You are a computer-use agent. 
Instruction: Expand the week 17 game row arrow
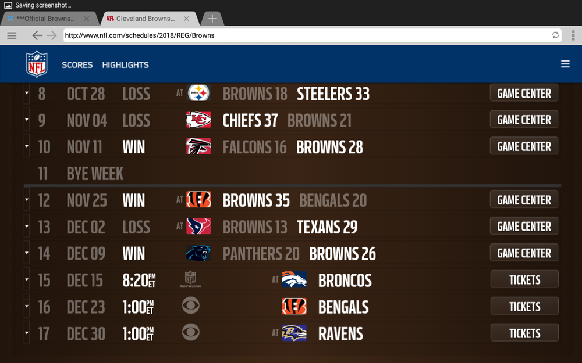coord(27,333)
